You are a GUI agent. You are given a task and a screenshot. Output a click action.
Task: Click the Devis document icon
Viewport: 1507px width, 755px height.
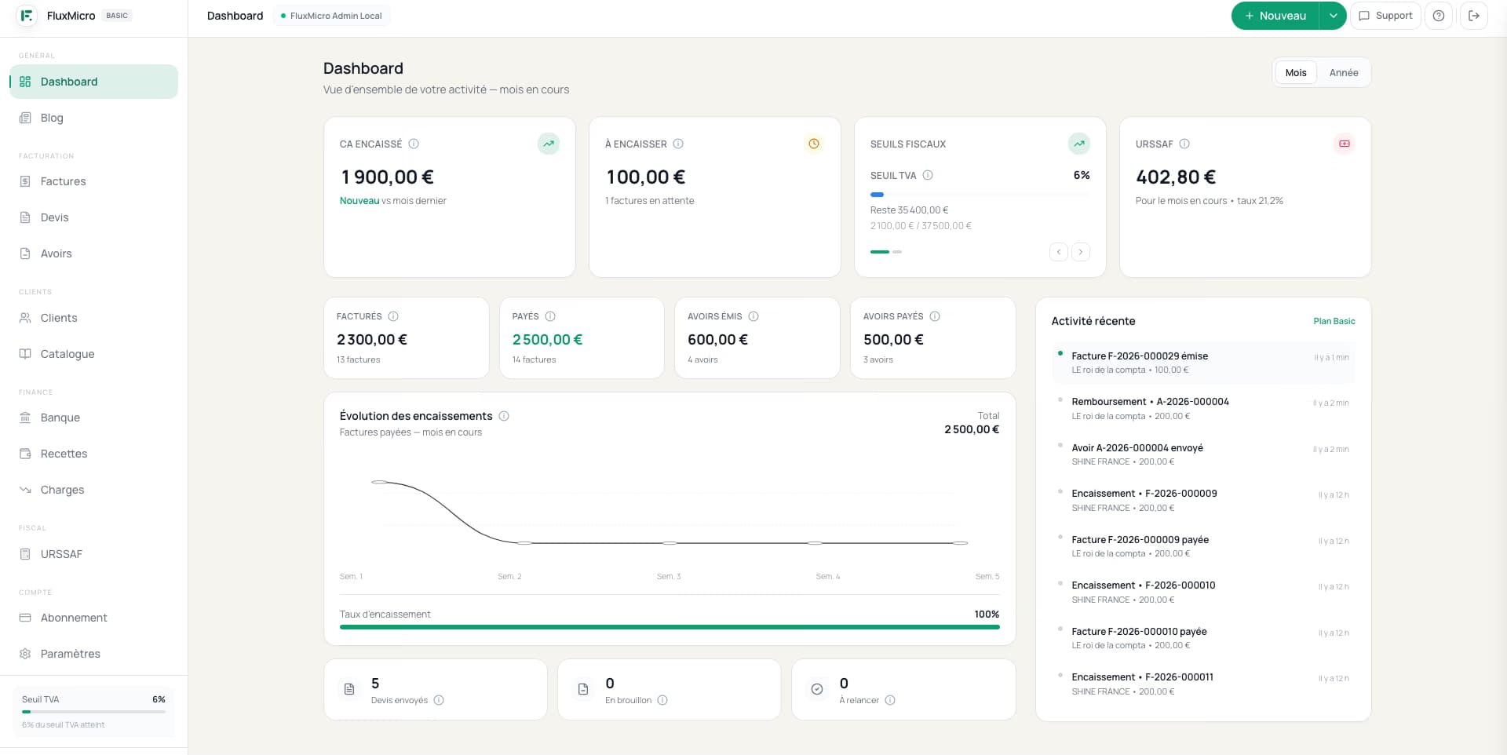tap(25, 217)
